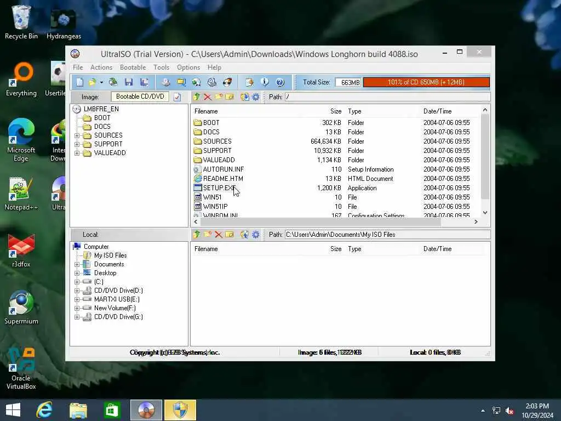The image size is (561, 421).
Task: Expand the SUPPORT folder in image tree
Action: coord(77,144)
